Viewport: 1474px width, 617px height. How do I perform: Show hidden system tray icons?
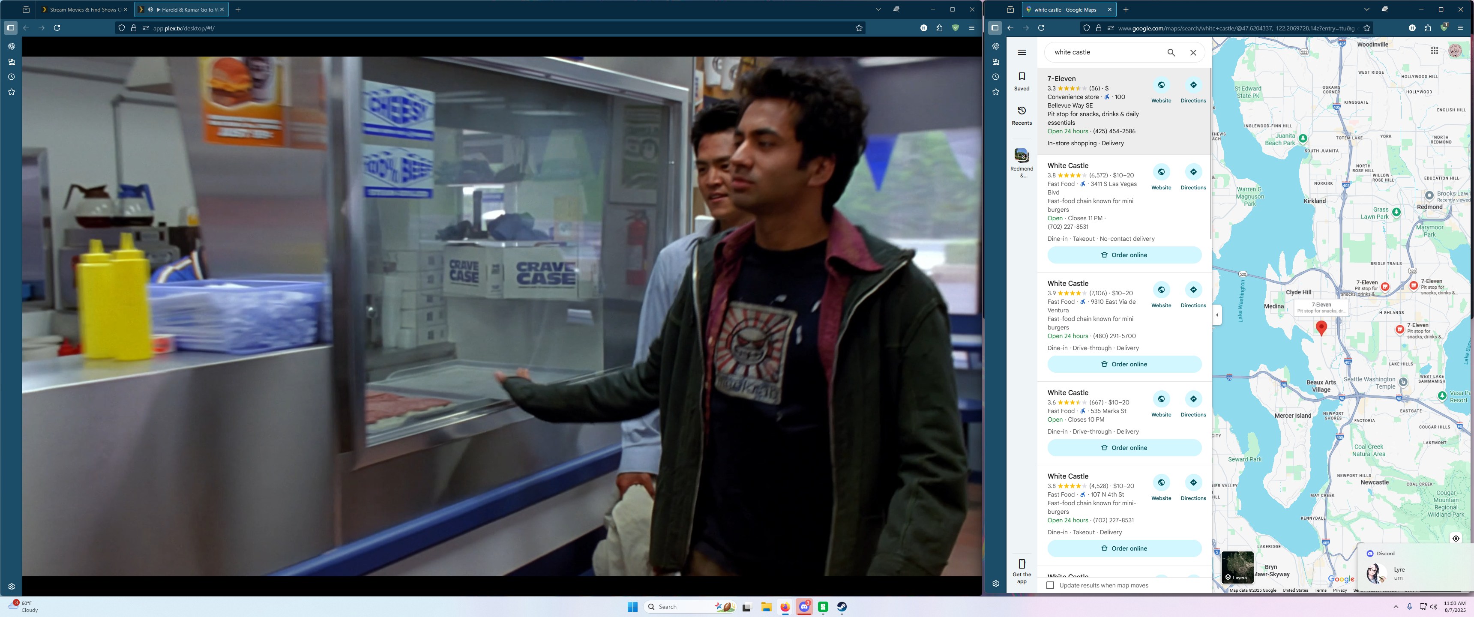[x=1396, y=607]
